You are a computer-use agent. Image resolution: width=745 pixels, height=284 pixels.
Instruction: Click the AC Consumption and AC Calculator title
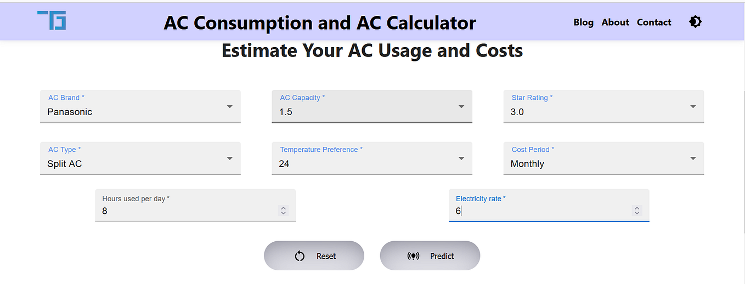tap(320, 23)
